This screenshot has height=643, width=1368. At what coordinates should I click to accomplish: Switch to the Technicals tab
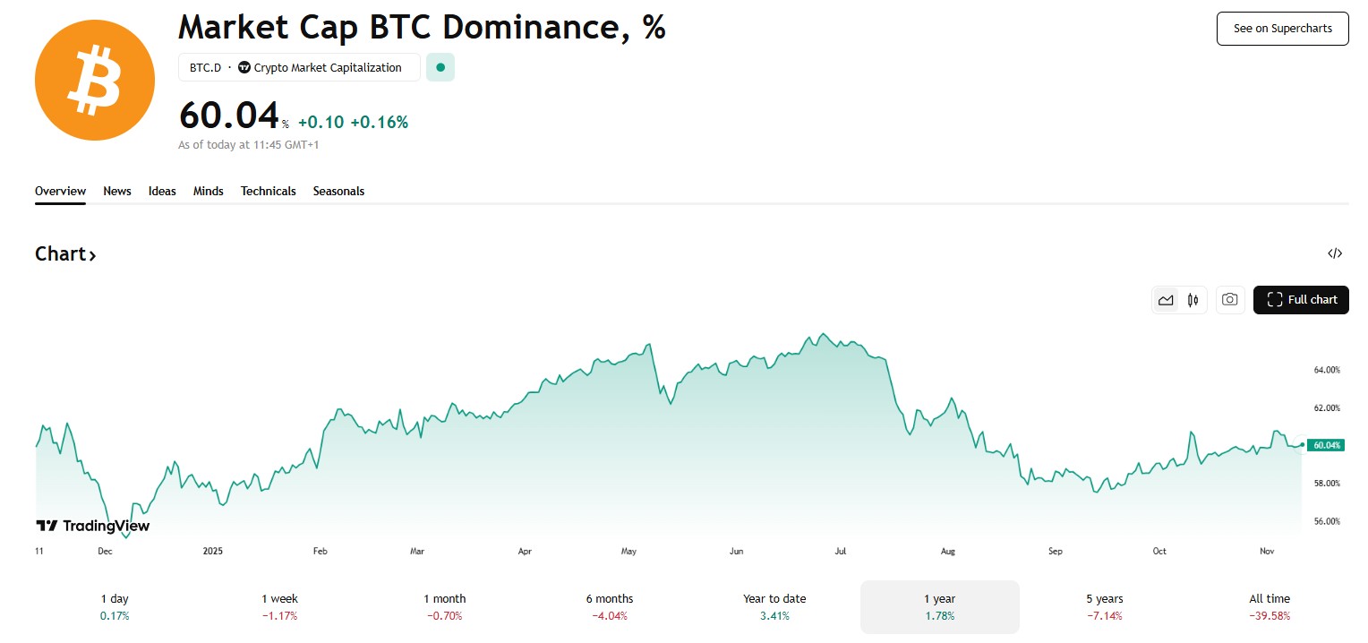[268, 191]
